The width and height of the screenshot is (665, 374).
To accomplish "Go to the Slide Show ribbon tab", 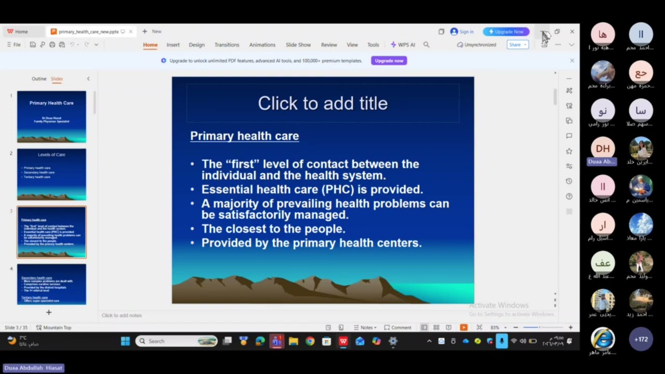I will pyautogui.click(x=298, y=45).
